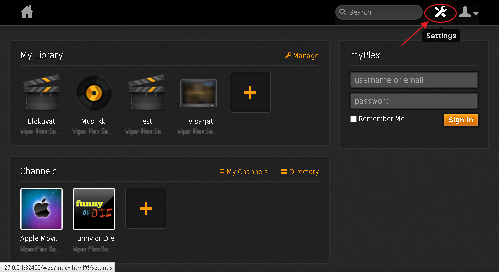Click Manage link in My Library

302,56
